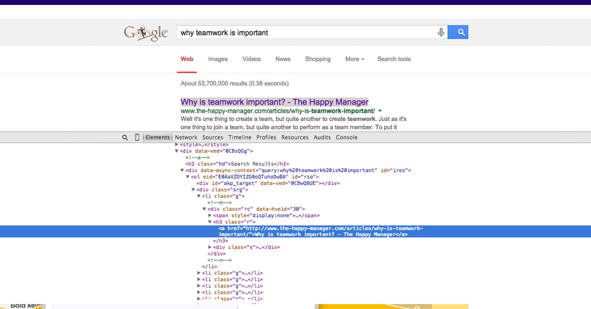This screenshot has width=591, height=309.
Task: Select the <!--a--> comment line
Action: pos(197,157)
